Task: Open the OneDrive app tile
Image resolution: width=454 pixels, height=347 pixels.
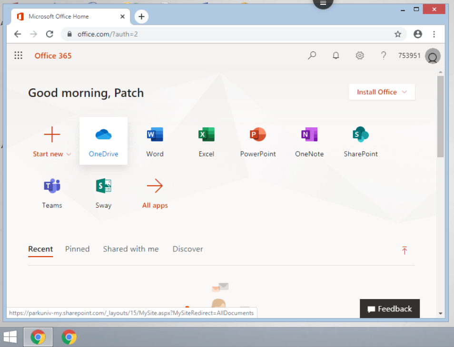Action: click(103, 141)
